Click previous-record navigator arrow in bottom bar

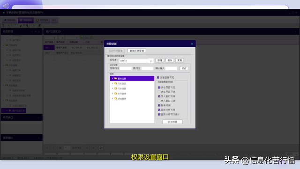click(x=84, y=154)
